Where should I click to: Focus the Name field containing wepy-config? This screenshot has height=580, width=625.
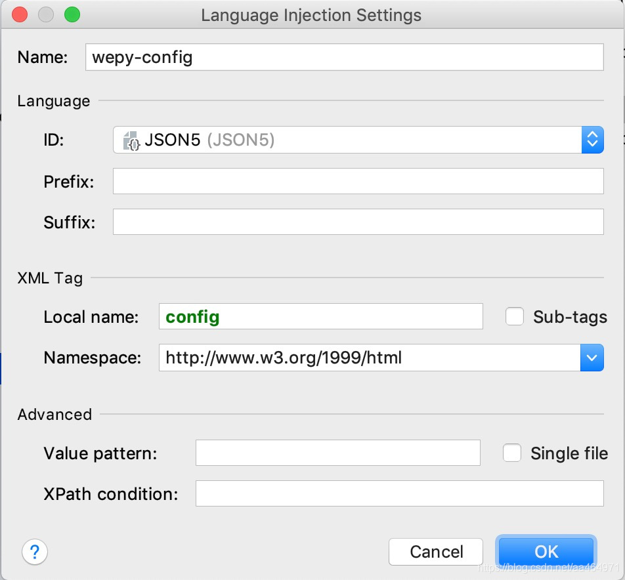coord(345,57)
